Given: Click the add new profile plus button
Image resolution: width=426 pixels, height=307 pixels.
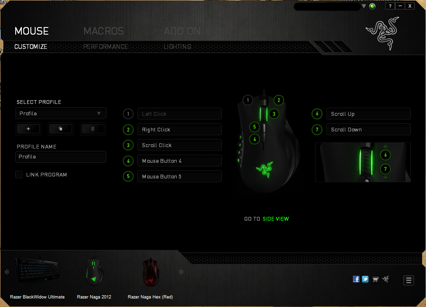Looking at the screenshot, I should (28, 129).
